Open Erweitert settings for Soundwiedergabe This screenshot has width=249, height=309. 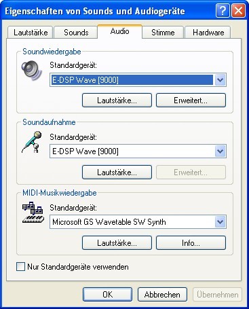pyautogui.click(x=191, y=101)
